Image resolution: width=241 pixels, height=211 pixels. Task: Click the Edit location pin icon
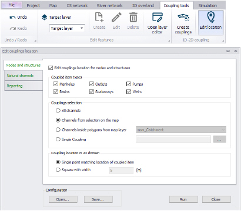click(210, 17)
